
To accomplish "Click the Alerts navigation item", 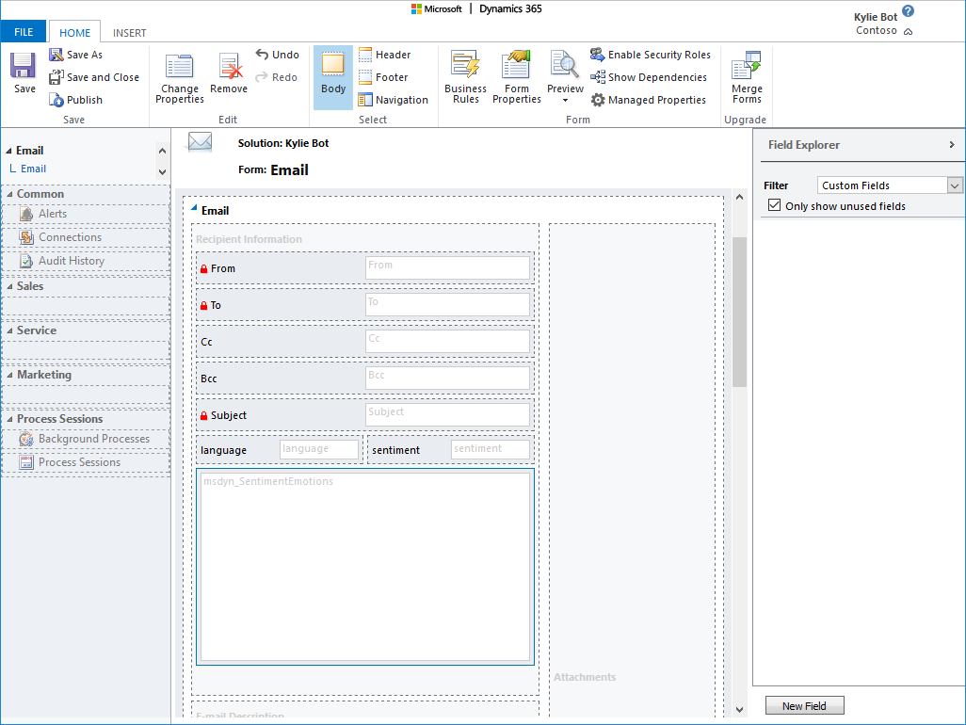I will click(x=87, y=214).
